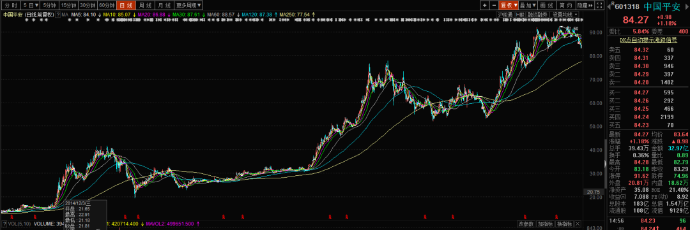Screen dimensions: 690x230
Task: Click stock code 601318
Action: (x=627, y=6)
